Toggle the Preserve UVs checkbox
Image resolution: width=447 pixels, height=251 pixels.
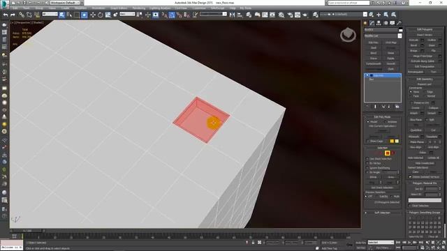[x=411, y=102]
